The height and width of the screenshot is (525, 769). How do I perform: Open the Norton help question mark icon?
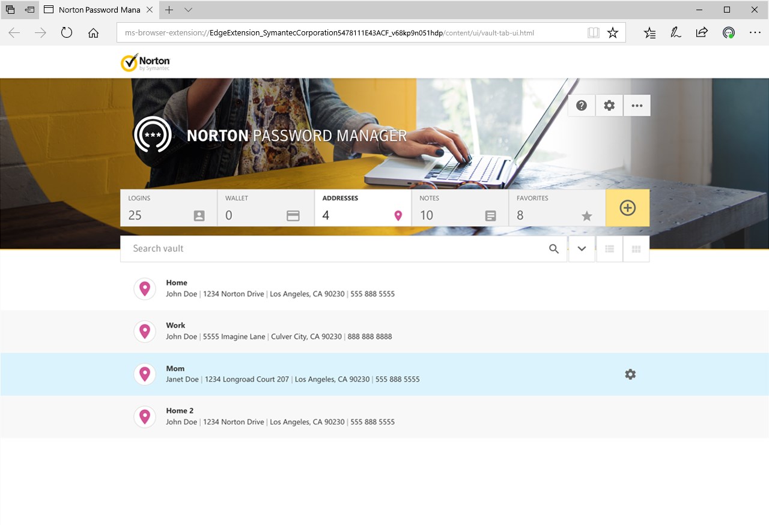click(x=581, y=106)
